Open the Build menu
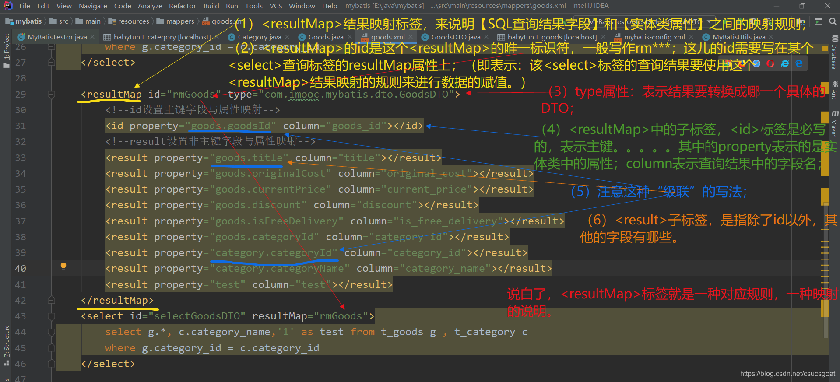840x382 pixels. pos(211,6)
